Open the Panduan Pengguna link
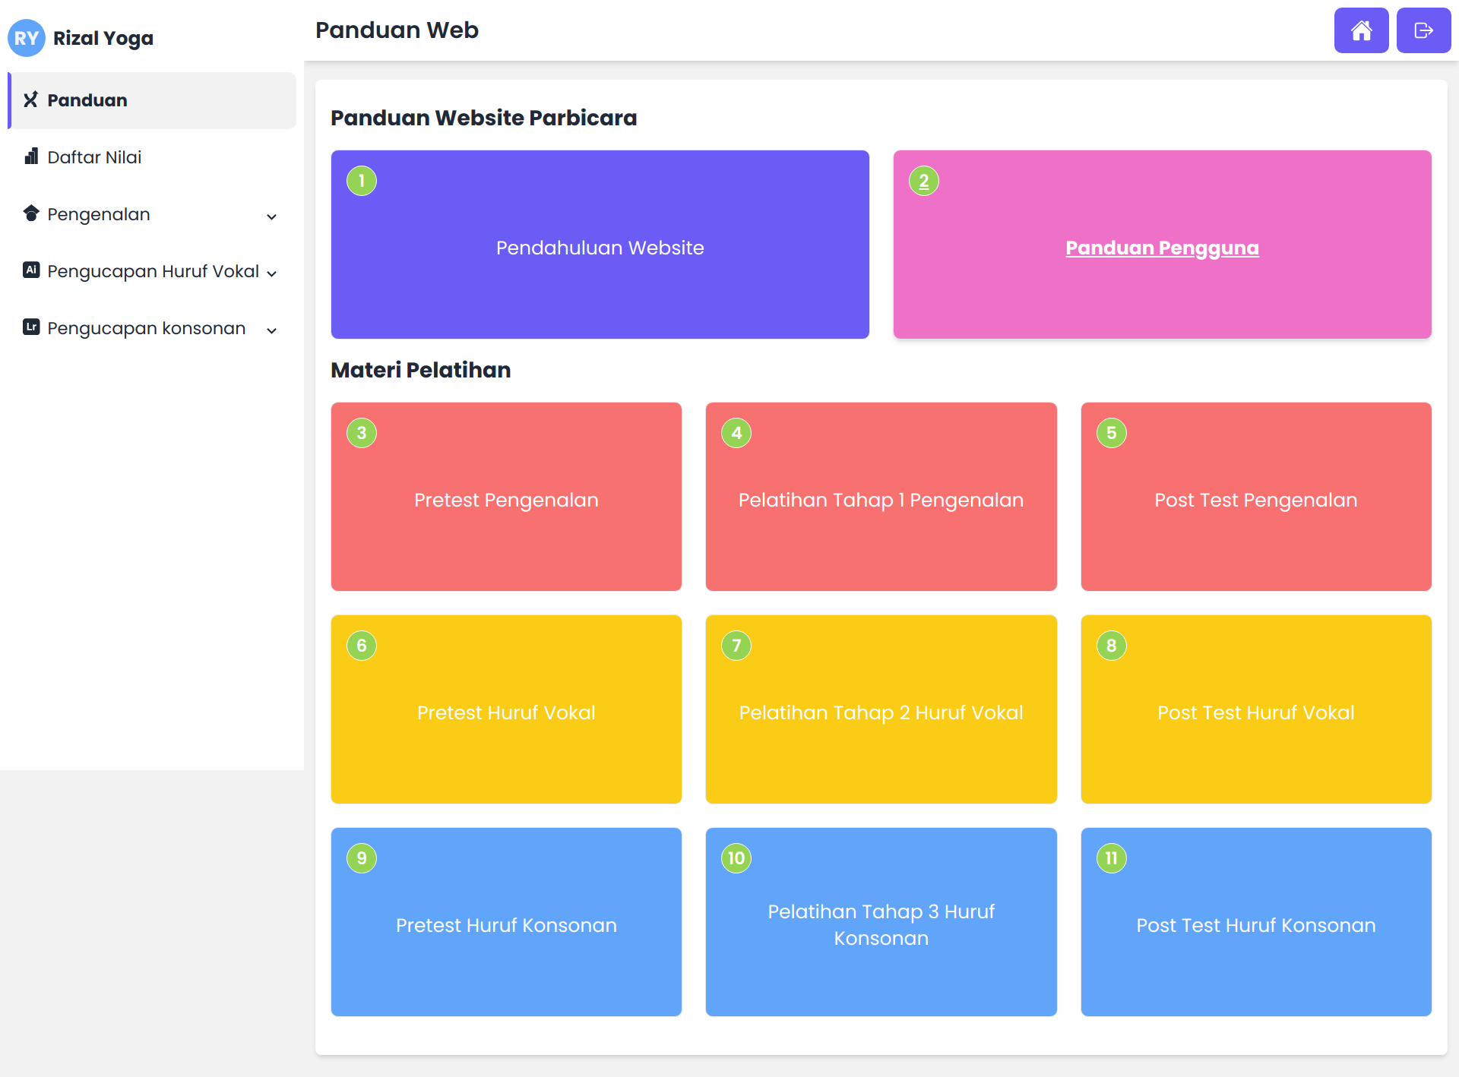 1162,248
